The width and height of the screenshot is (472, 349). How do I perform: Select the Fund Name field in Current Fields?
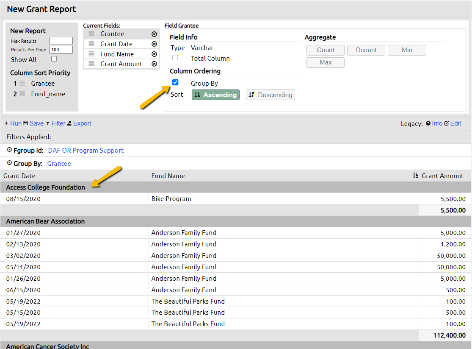(121, 54)
